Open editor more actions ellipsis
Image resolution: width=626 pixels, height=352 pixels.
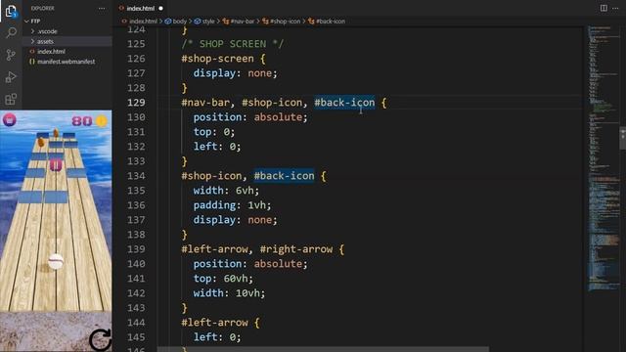[x=615, y=8]
